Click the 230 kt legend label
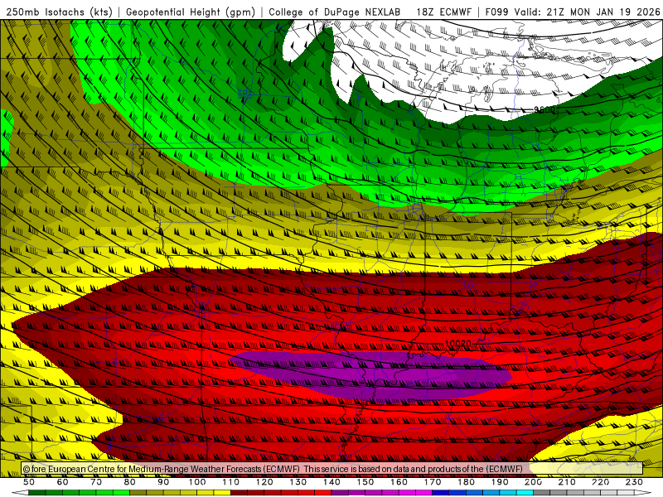The width and height of the screenshot is (663, 497). [634, 482]
